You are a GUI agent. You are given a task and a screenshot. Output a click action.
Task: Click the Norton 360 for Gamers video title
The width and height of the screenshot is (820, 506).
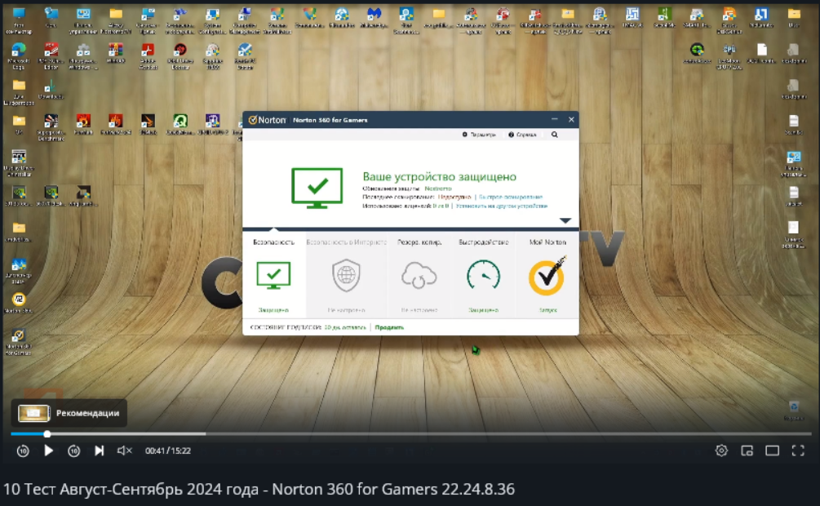tap(259, 489)
